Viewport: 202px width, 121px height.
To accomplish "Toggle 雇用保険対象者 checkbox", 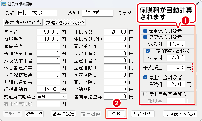I will pos(145,31).
